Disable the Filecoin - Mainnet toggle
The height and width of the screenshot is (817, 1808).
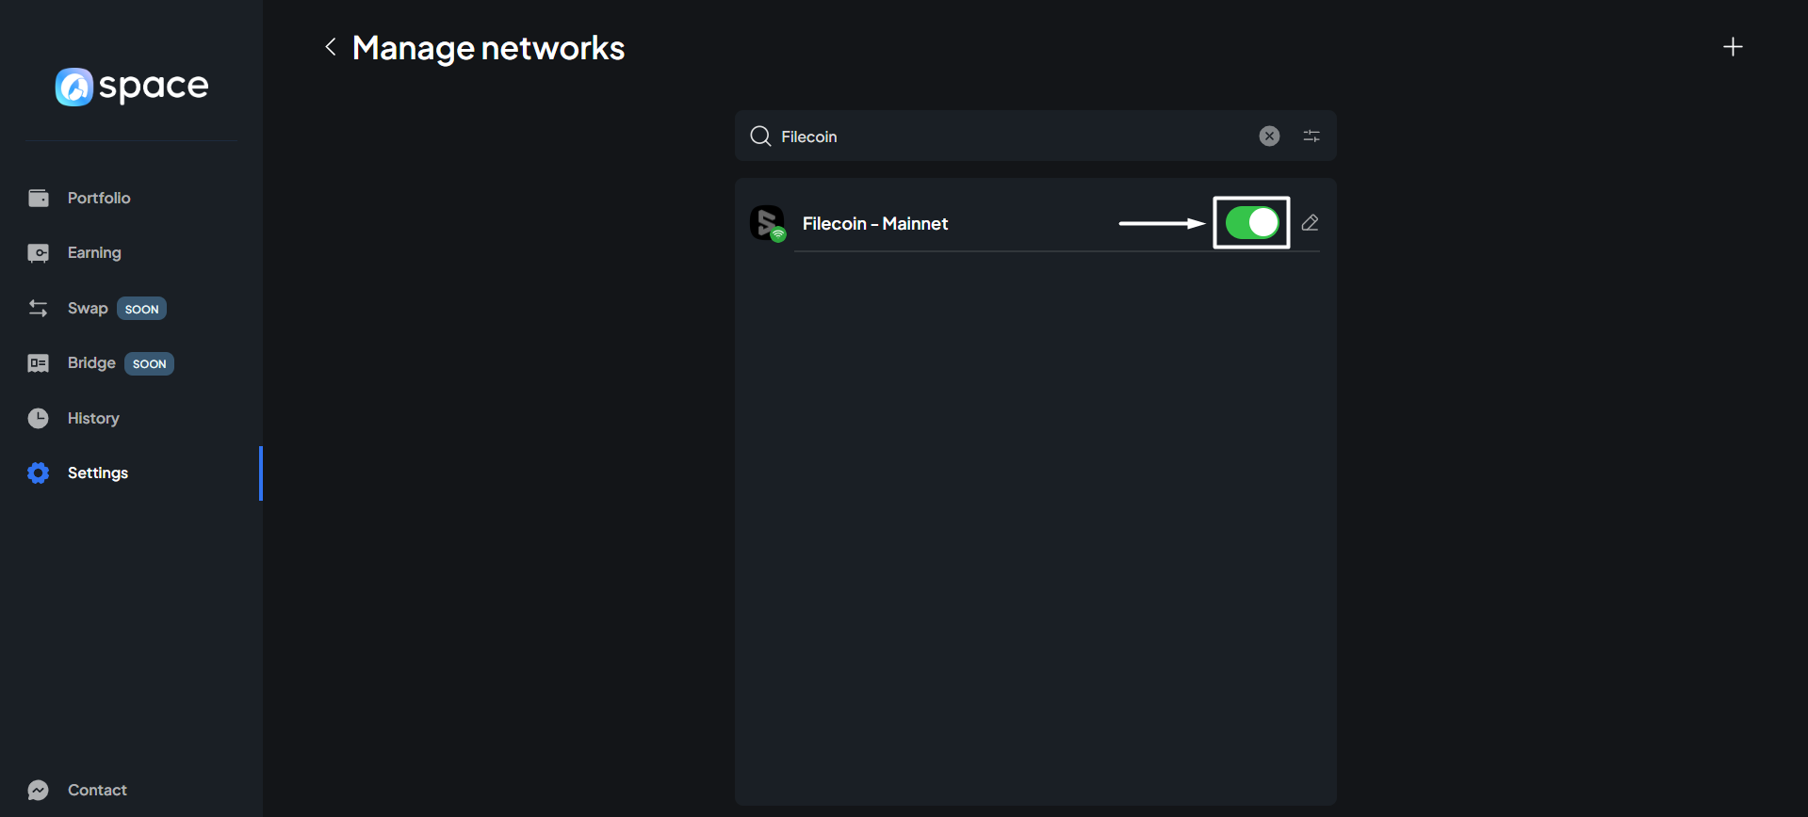(x=1251, y=223)
